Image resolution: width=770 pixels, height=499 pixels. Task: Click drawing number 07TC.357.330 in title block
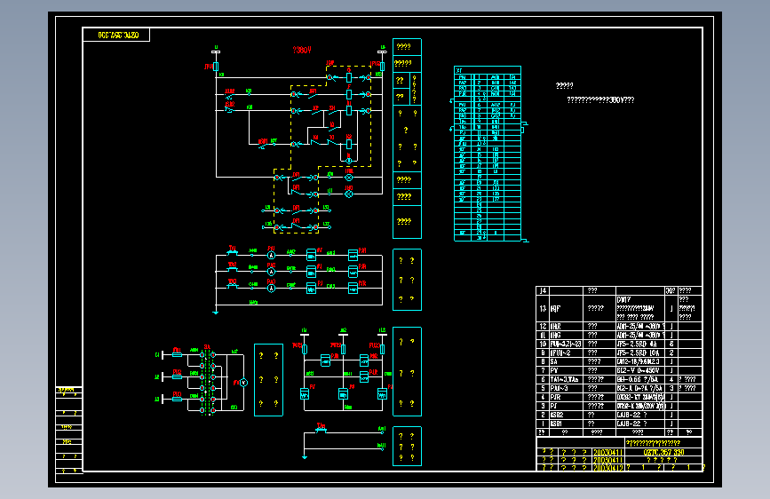click(x=664, y=452)
